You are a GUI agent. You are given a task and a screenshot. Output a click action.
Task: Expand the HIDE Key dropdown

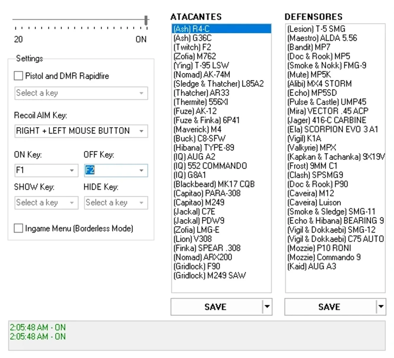pyautogui.click(x=116, y=203)
